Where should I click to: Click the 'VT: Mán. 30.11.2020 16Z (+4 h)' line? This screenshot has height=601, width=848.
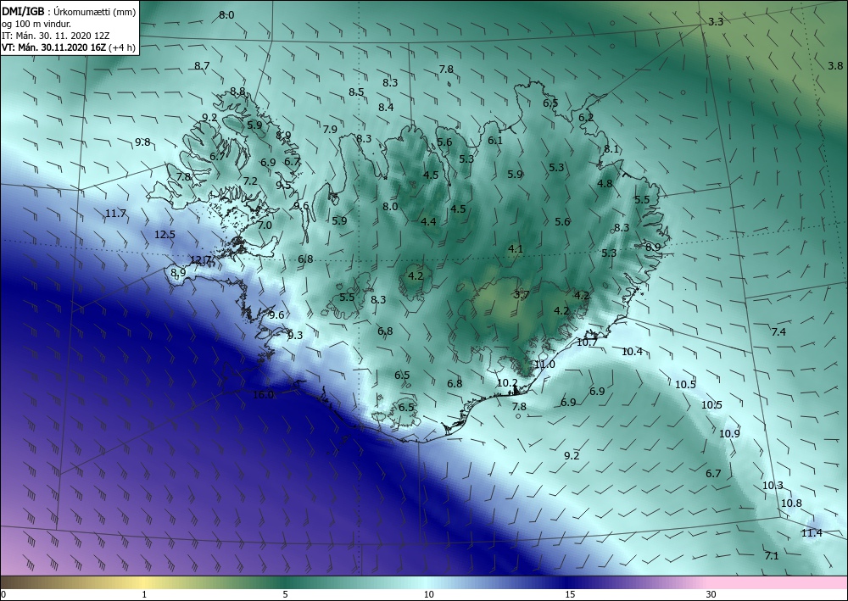click(69, 47)
